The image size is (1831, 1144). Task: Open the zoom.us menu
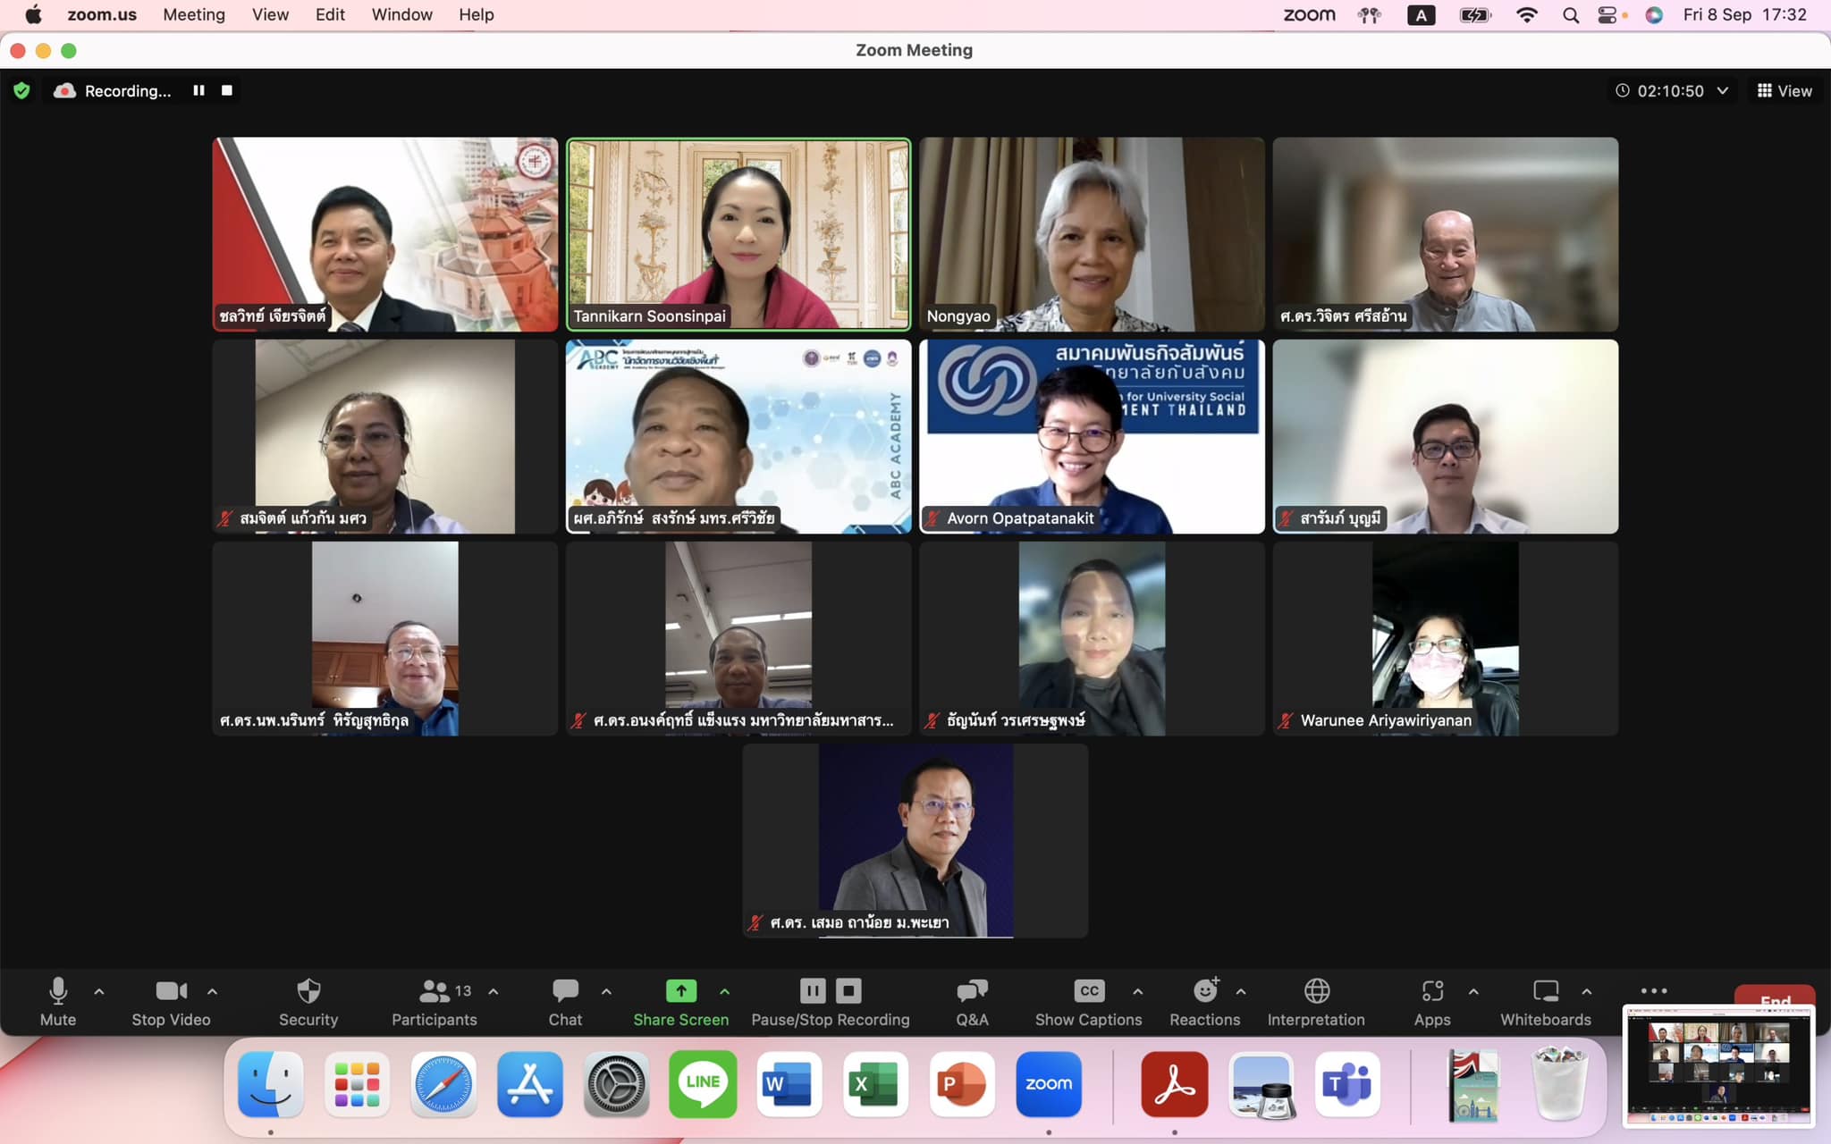click(x=102, y=14)
